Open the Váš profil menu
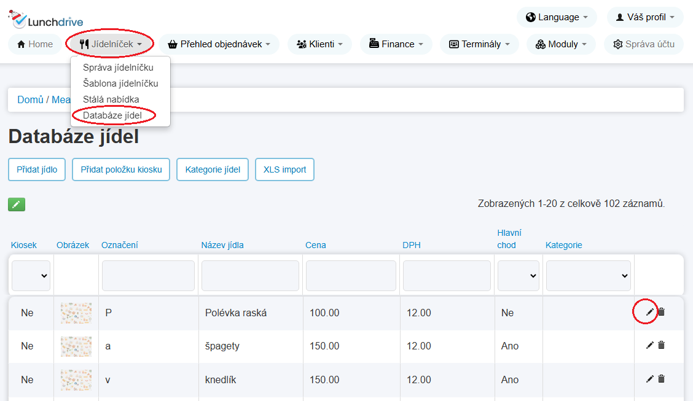The width and height of the screenshot is (693, 401). click(x=645, y=17)
